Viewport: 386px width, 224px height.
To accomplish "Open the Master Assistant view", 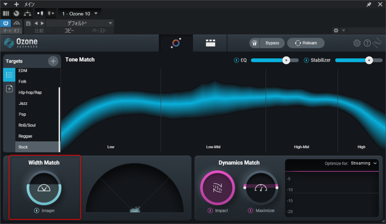I will (176, 43).
